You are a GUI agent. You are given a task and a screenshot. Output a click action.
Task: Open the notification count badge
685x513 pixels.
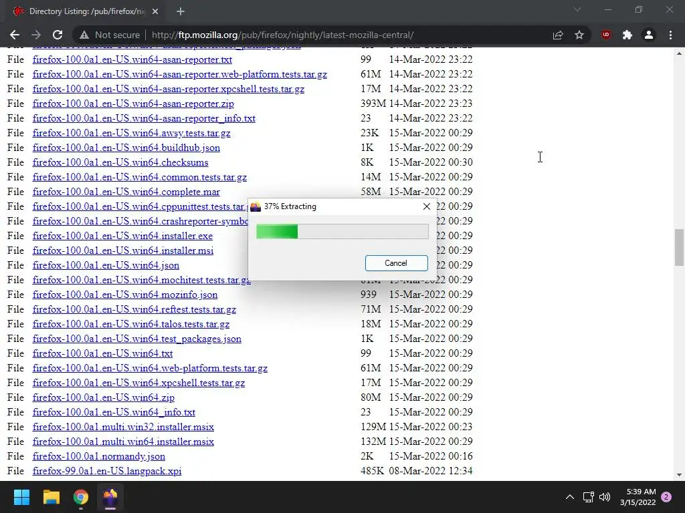[666, 497]
